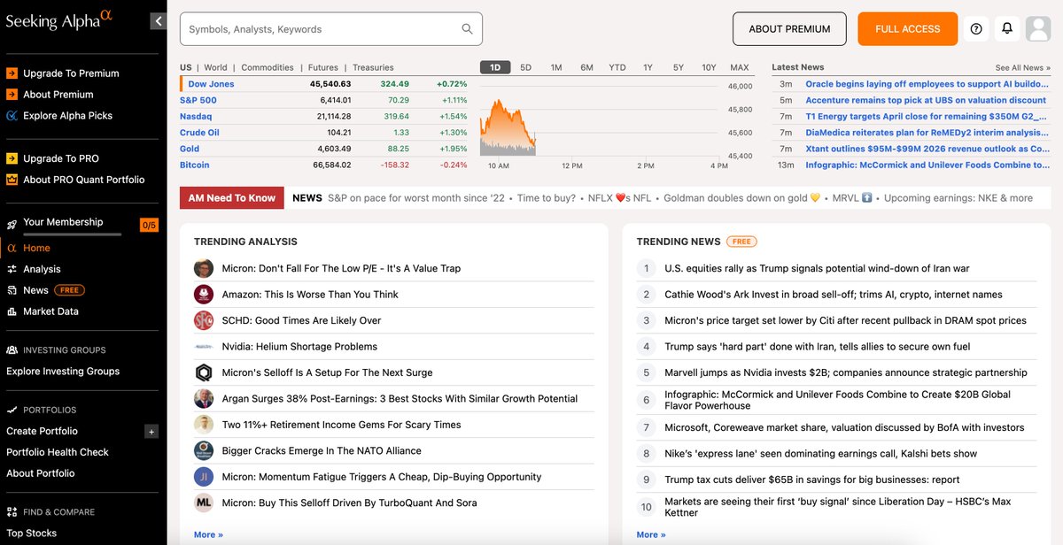Image resolution: width=1063 pixels, height=545 pixels.
Task: Open Top Stocks in sidebar
Action: [31, 533]
